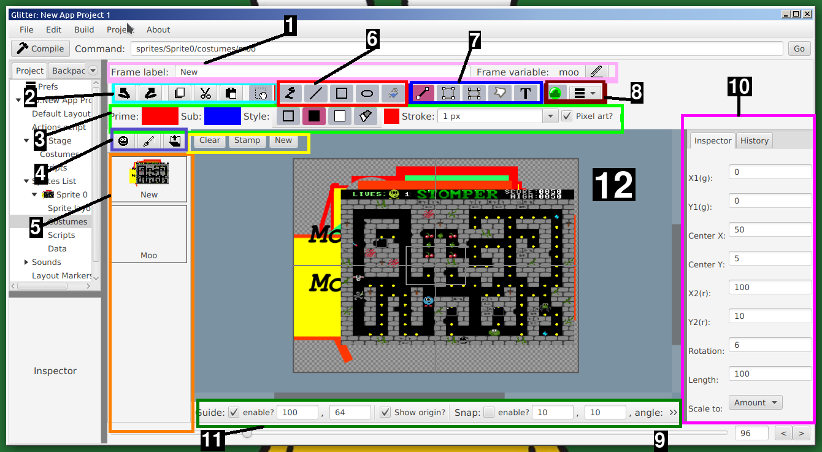This screenshot has height=452, width=822.
Task: Open the Scale to Amount dropdown
Action: tap(756, 403)
